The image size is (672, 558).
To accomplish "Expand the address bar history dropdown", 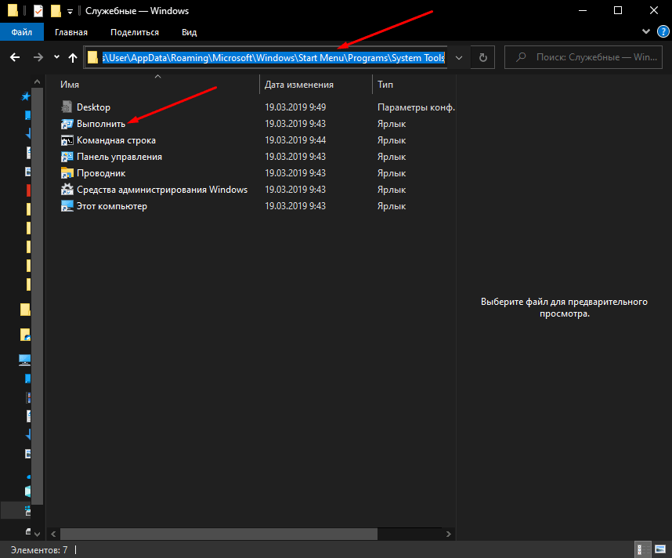I will pyautogui.click(x=459, y=57).
